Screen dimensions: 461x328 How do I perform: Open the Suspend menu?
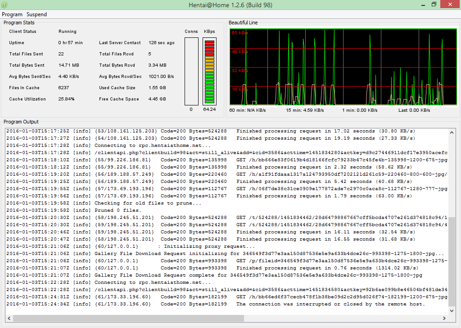[36, 14]
